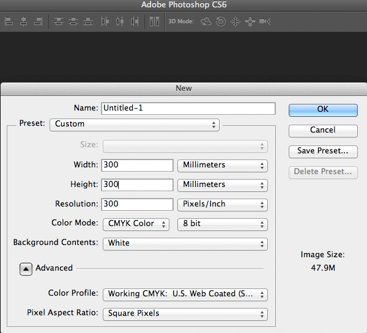Viewport: 367px width, 333px height.
Task: Open the Background Contents dropdown
Action: point(185,243)
